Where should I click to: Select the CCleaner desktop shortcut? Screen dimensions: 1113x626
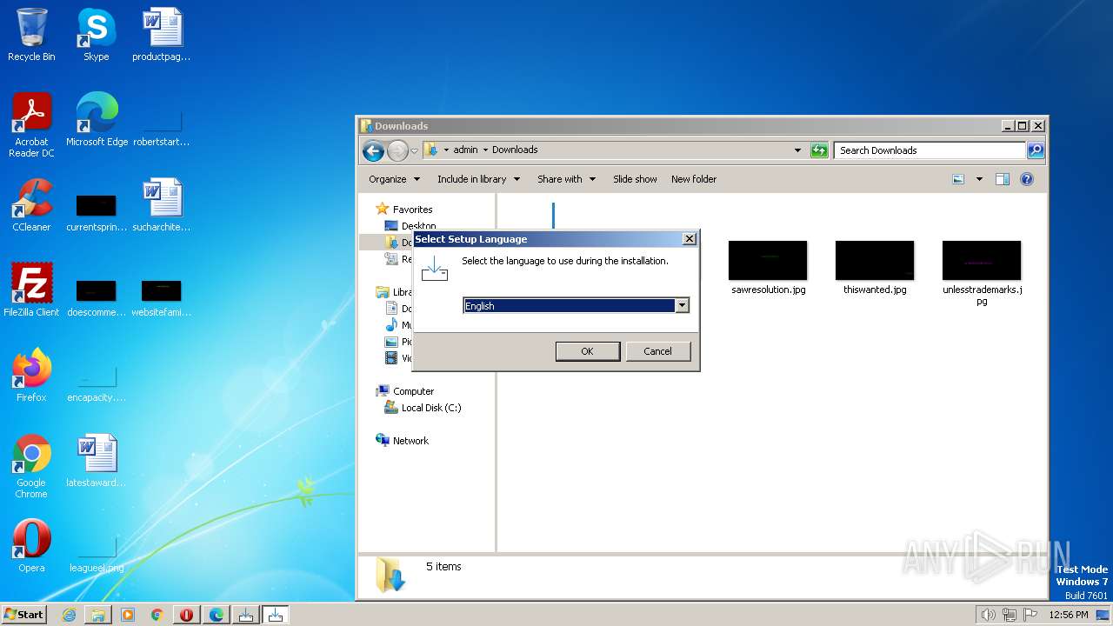[31, 205]
